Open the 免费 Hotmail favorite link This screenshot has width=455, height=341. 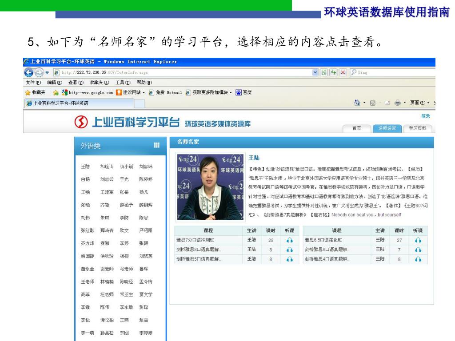[x=165, y=92]
